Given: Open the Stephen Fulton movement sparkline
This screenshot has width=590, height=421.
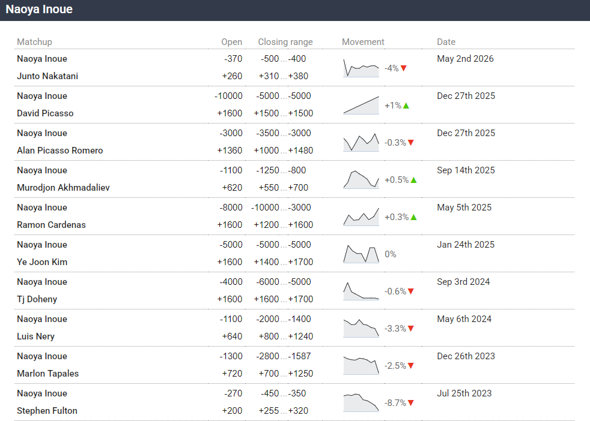Looking at the screenshot, I should coord(361,402).
